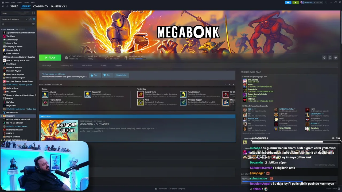The image size is (342, 192).
Task: Select Dyson Sphere Program in library
Action: 15,78
